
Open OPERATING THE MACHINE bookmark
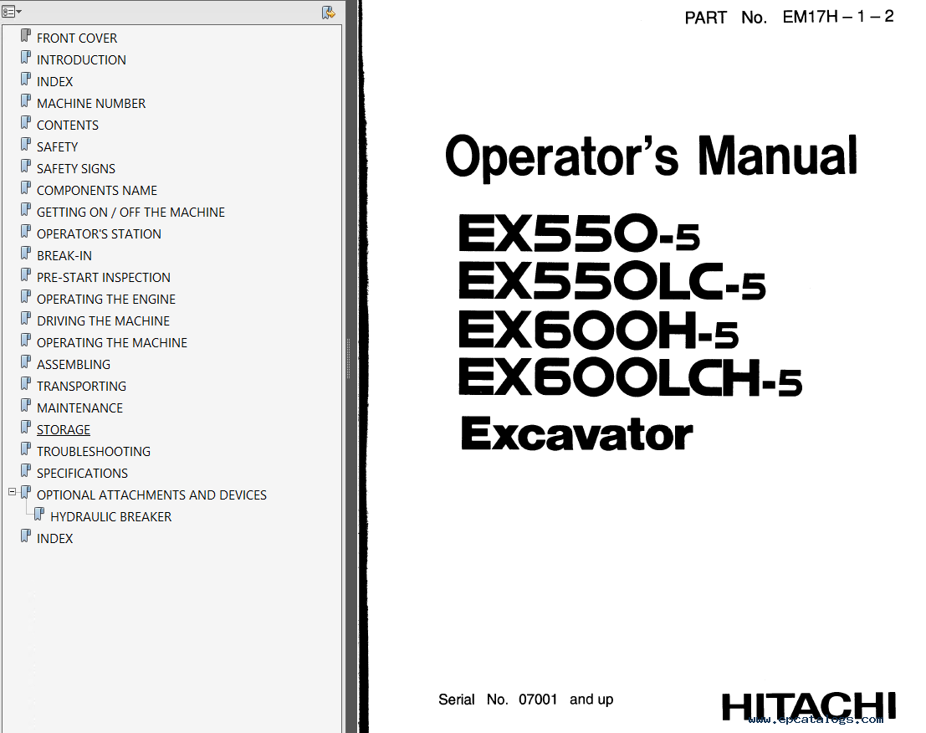(112, 343)
